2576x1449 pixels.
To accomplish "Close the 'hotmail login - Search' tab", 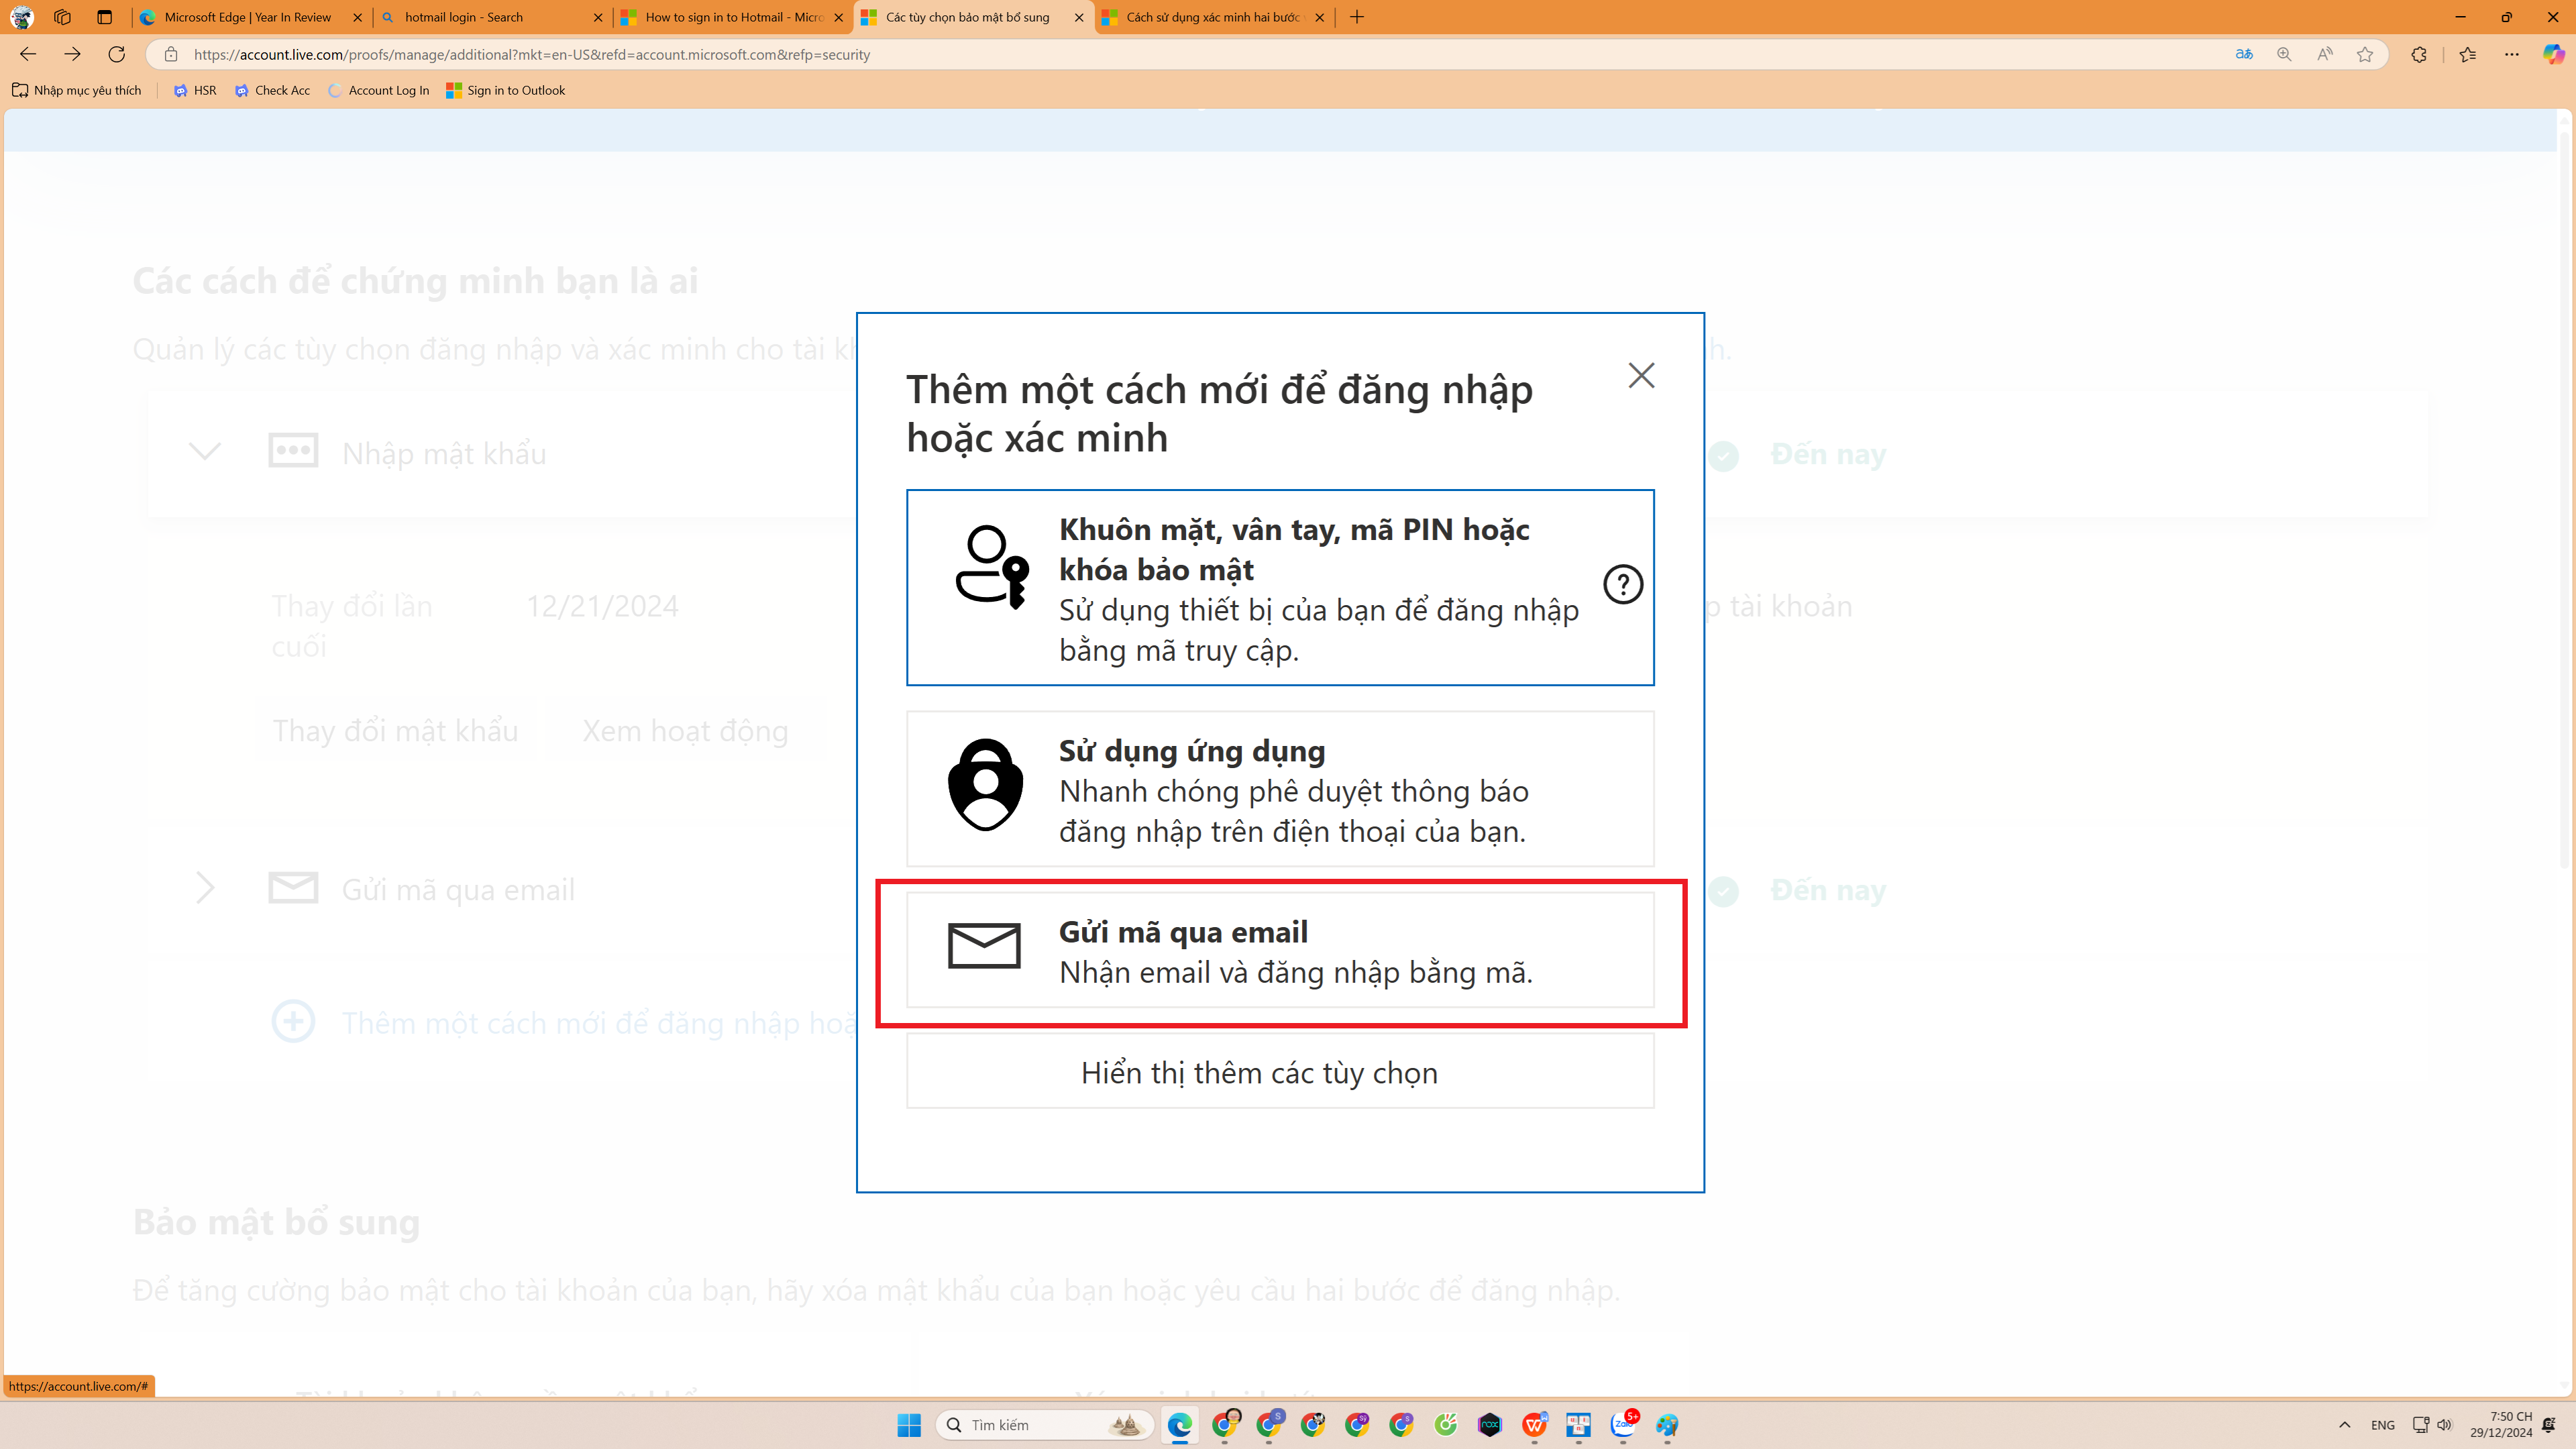I will pyautogui.click(x=598, y=17).
